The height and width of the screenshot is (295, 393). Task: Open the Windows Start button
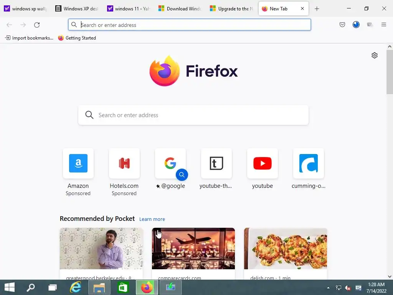(10, 287)
